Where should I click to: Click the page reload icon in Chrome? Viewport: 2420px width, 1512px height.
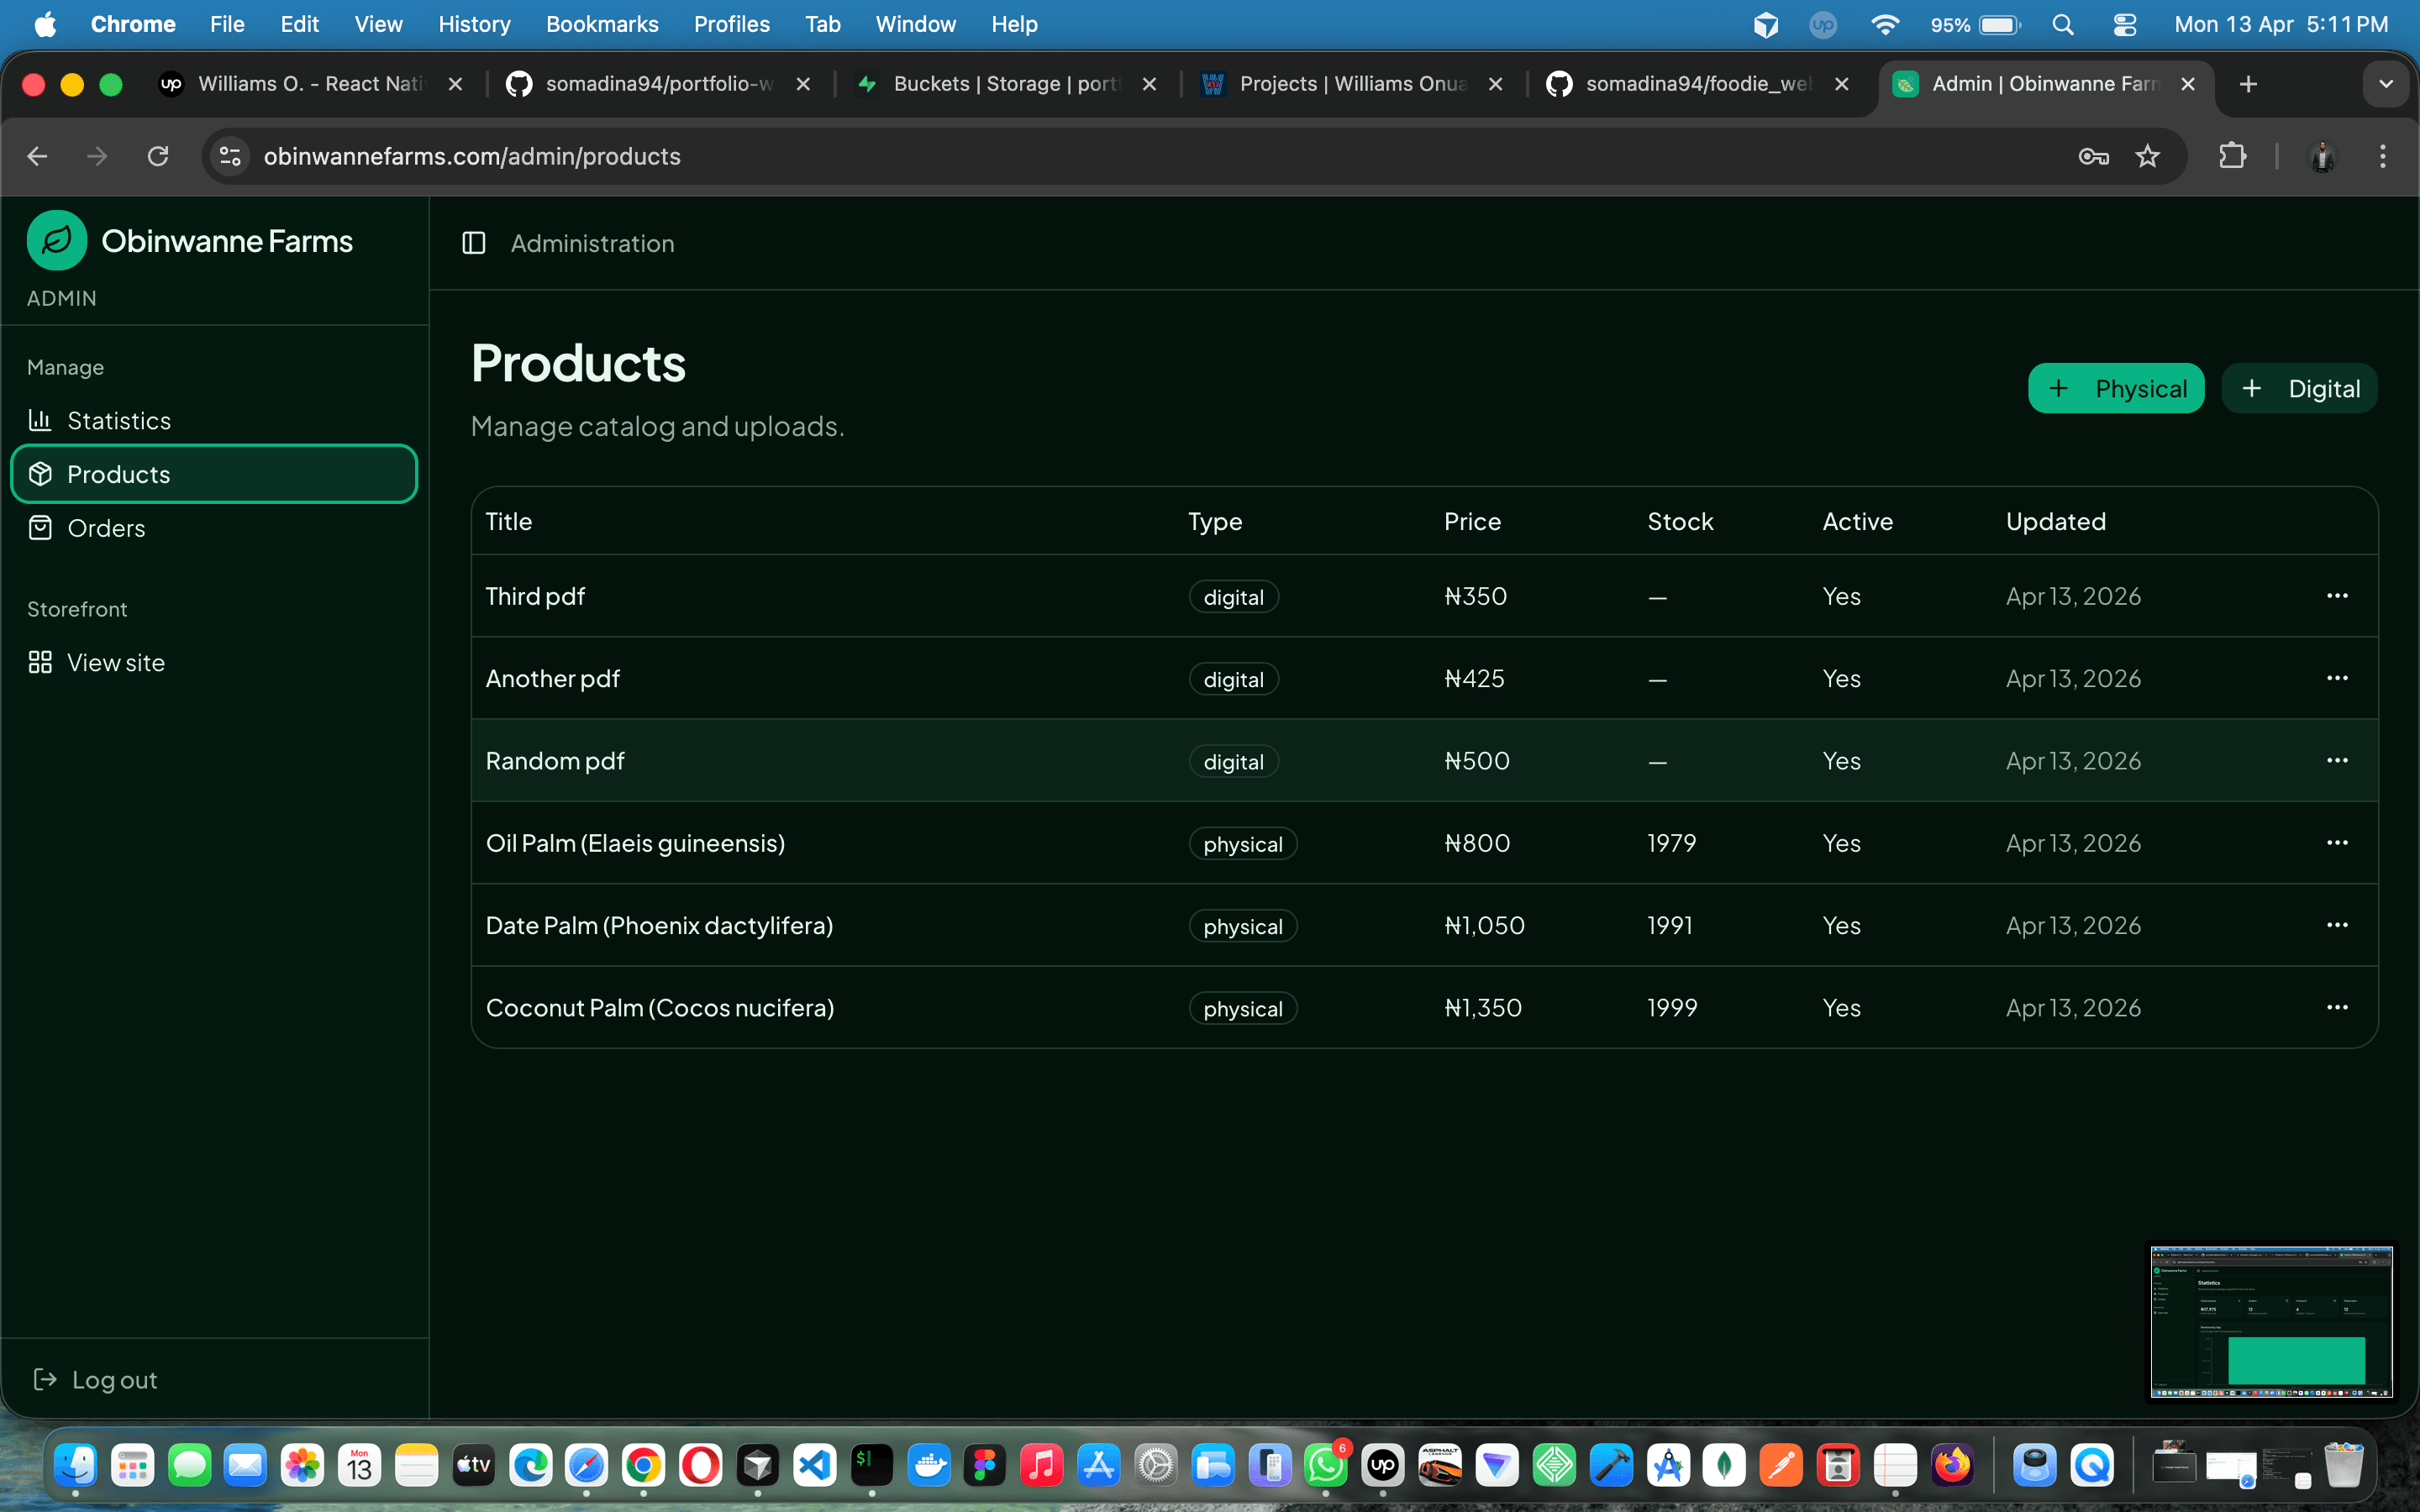158,156
